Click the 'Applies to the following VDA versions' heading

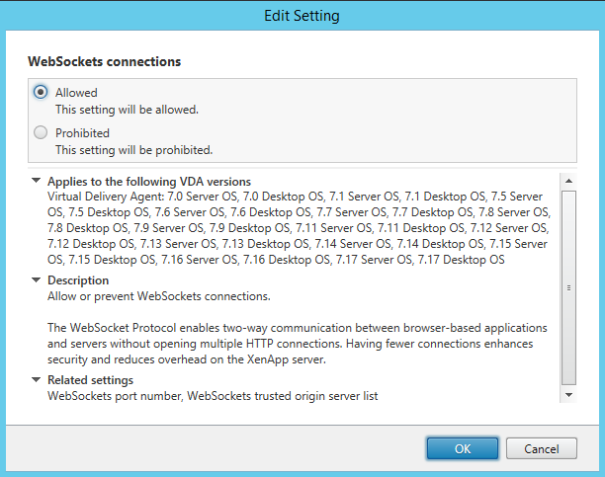coord(149,182)
